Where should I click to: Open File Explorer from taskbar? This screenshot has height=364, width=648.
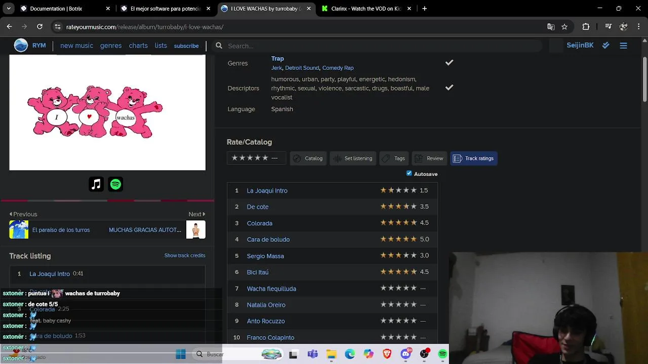pos(331,354)
